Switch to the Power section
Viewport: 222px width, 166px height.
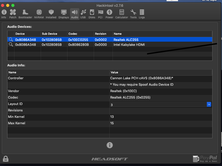(109, 14)
